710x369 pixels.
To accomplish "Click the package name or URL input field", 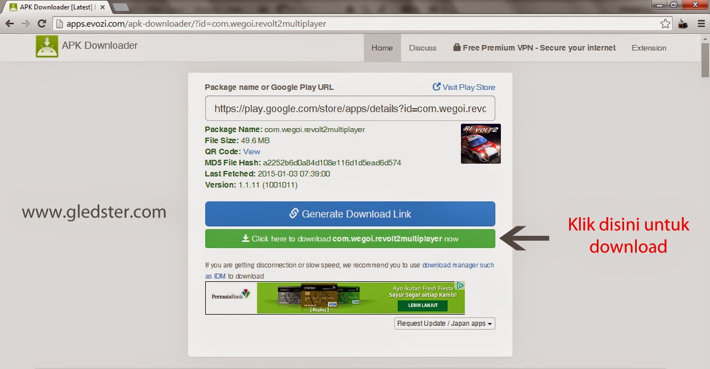I will (x=350, y=109).
